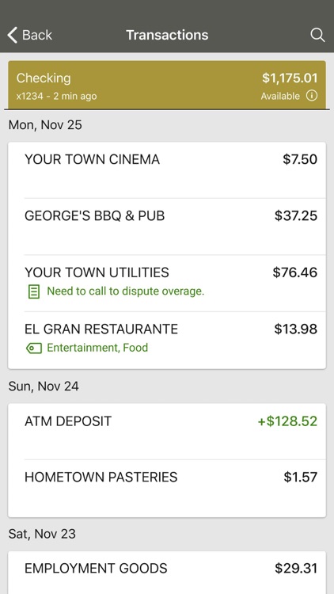Open the 'Need to call to dispute overage' note

(125, 291)
